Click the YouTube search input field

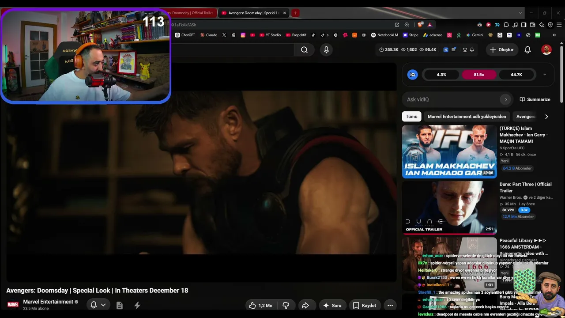(x=233, y=50)
